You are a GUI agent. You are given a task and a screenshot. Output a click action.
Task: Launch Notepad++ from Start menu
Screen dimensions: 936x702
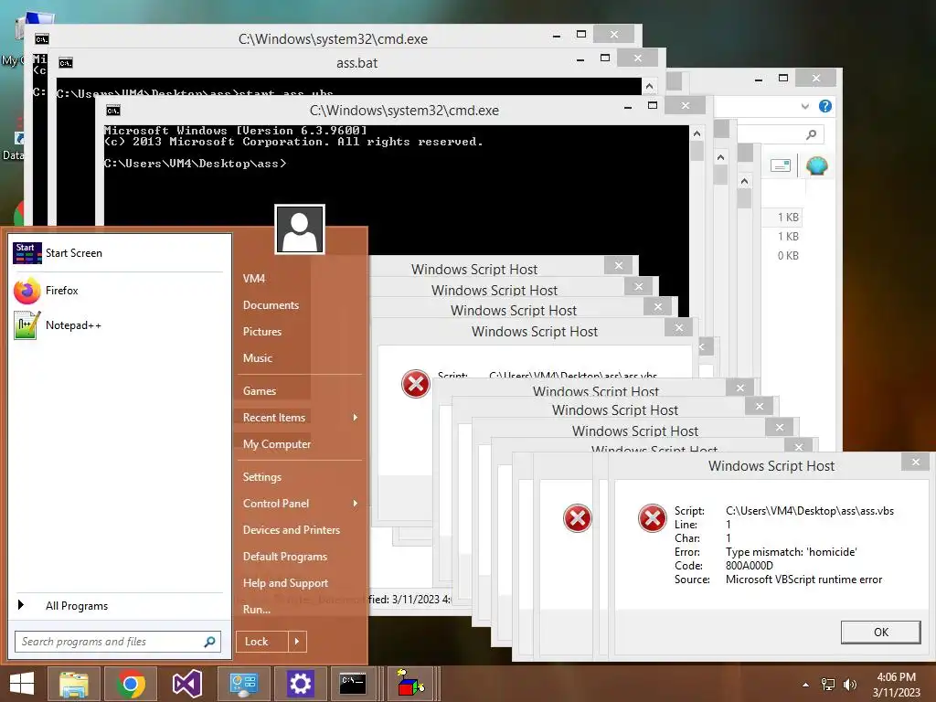pyautogui.click(x=58, y=325)
